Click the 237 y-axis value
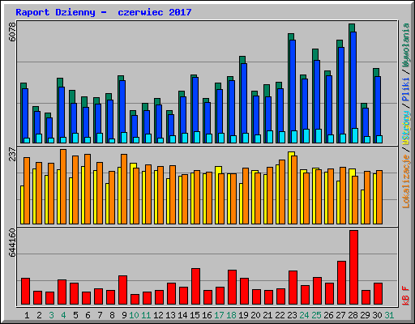Viewport: 415px width, 324px height. click(x=12, y=154)
